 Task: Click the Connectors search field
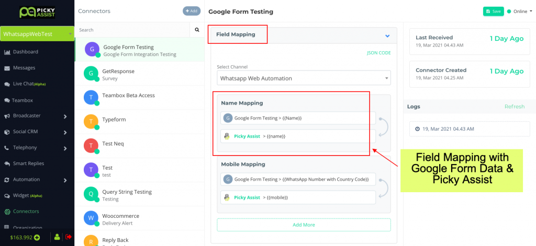coord(132,30)
